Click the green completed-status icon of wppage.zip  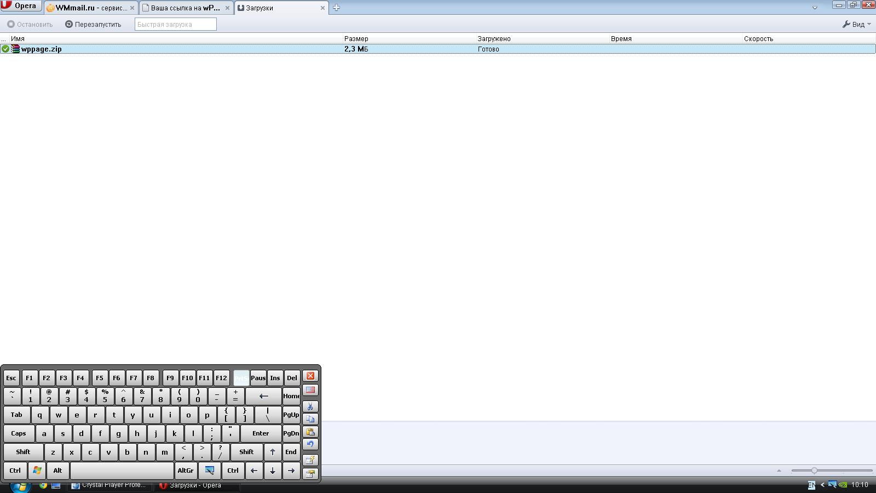pos(5,49)
